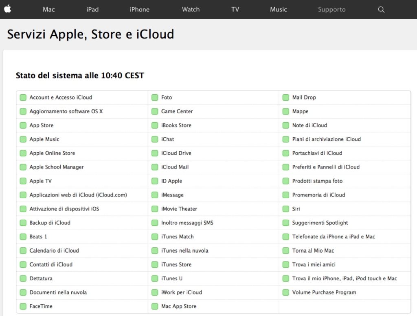Click the Account e Accesso iCloud service entry
This screenshot has height=316, width=417.
pyautogui.click(x=61, y=97)
